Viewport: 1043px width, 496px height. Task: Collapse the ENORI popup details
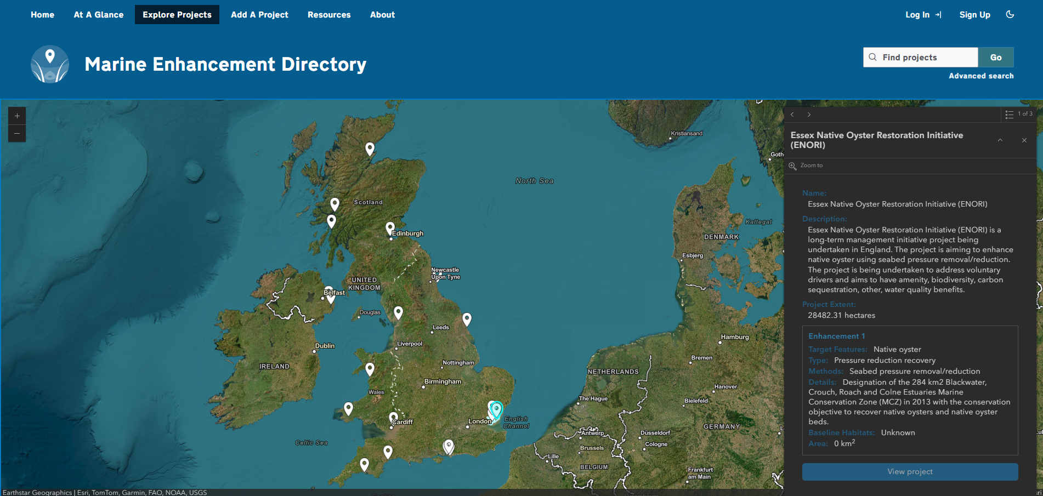pos(1000,140)
